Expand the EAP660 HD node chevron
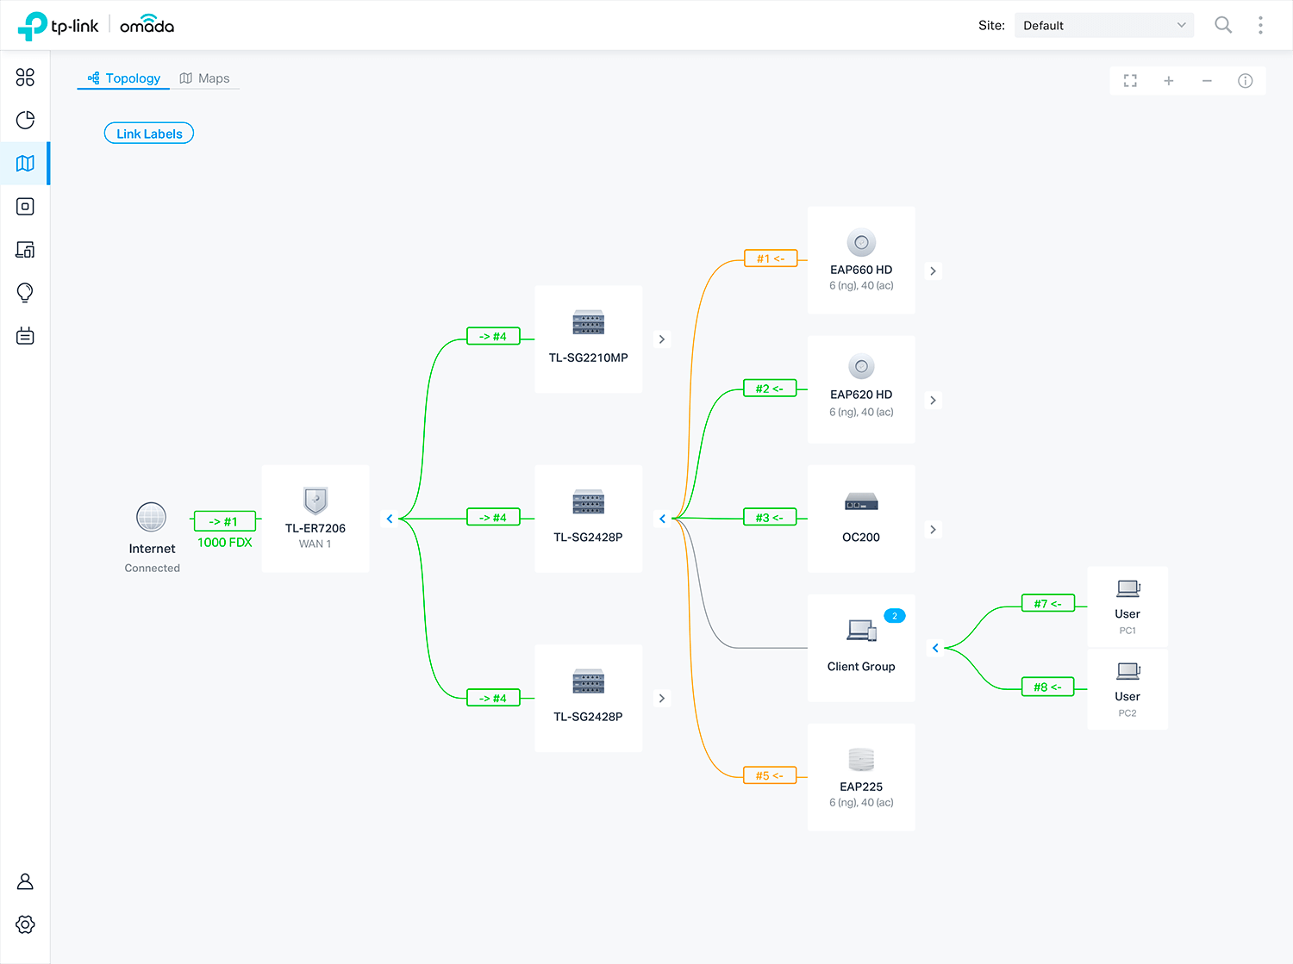This screenshot has width=1293, height=964. [x=933, y=271]
